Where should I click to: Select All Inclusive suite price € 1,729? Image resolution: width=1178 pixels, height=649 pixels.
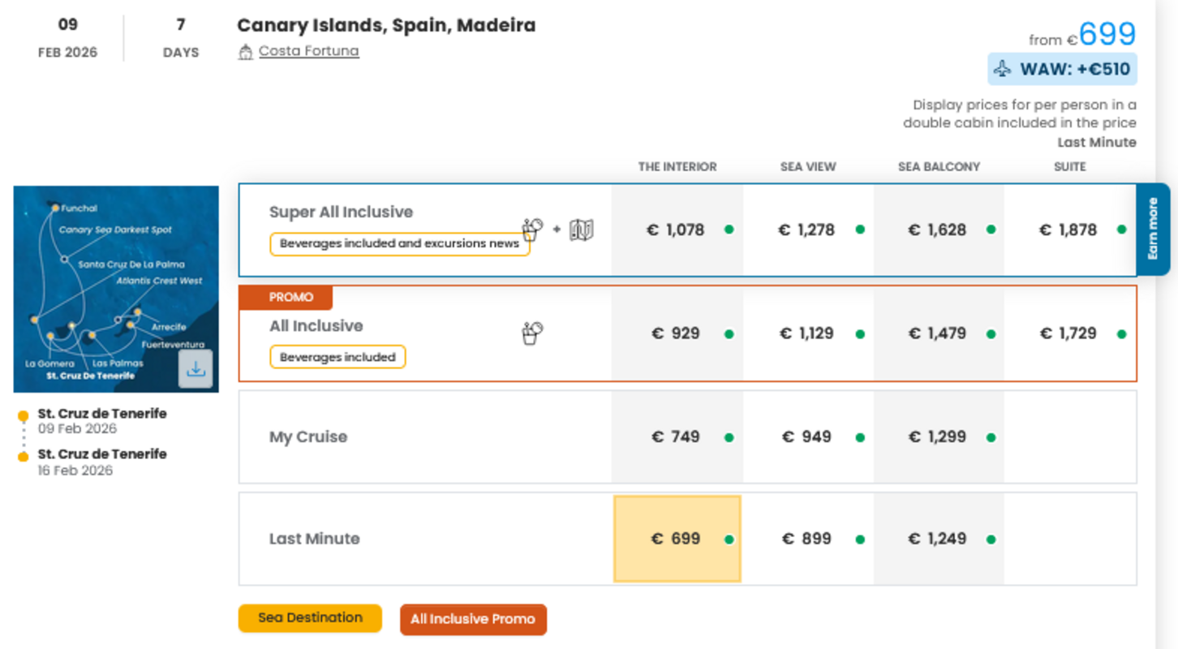point(1068,333)
